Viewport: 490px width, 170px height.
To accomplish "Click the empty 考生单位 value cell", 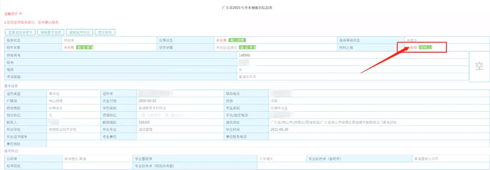I will point(180,137).
